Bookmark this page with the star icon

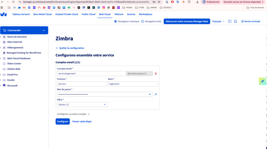(x=159, y=2)
